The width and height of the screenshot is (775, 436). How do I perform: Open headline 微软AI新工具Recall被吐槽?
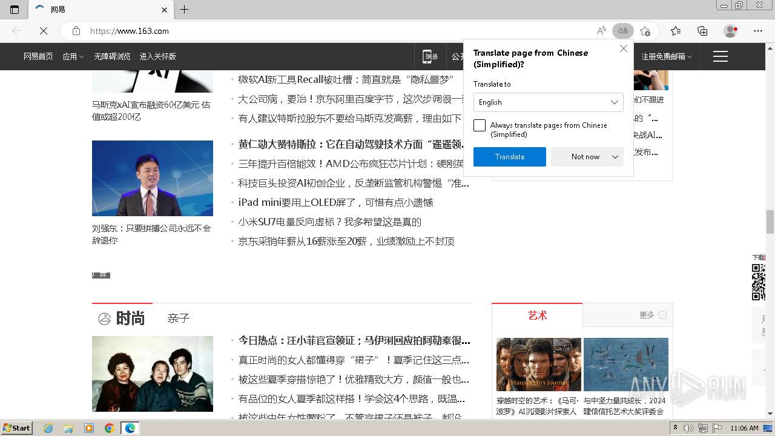(346, 79)
